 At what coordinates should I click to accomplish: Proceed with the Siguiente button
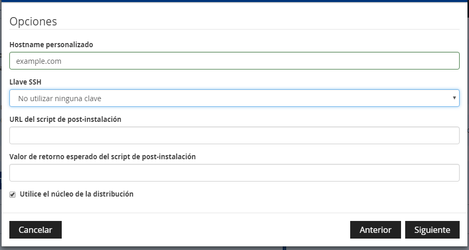432,230
